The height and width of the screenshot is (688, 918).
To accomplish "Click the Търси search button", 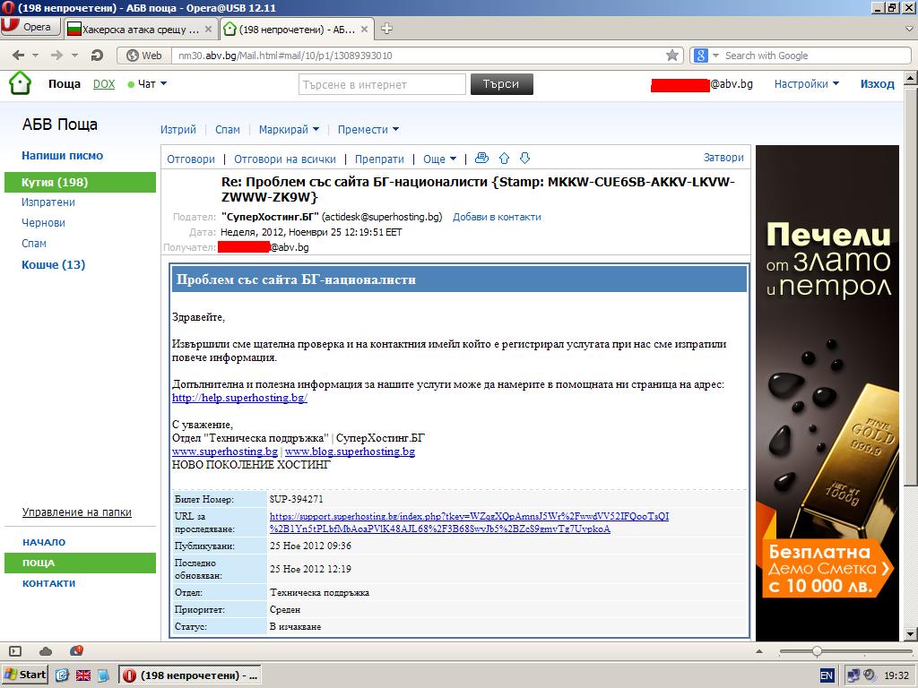I will (502, 84).
